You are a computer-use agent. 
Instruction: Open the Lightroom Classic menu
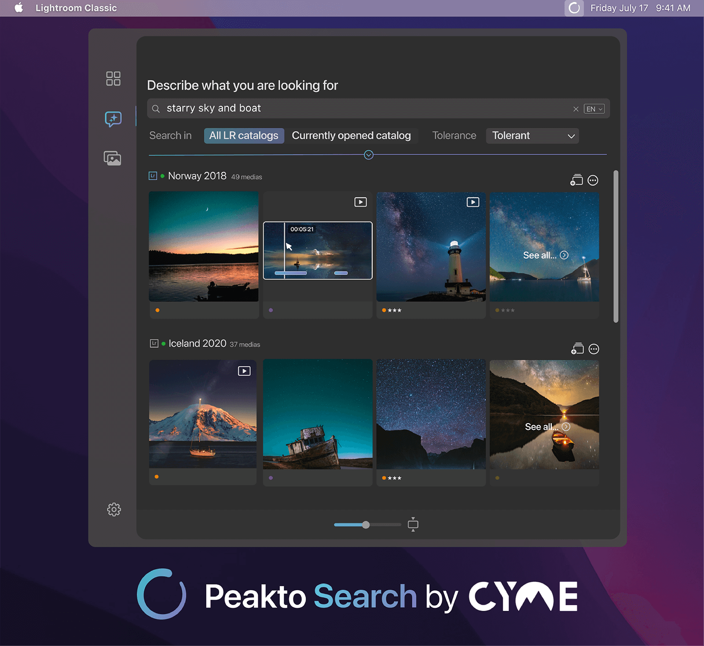tap(76, 8)
